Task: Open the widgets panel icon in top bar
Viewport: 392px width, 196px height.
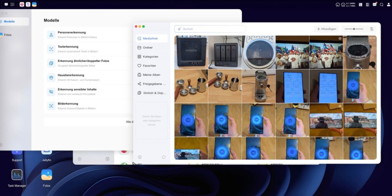Action: pos(360,5)
